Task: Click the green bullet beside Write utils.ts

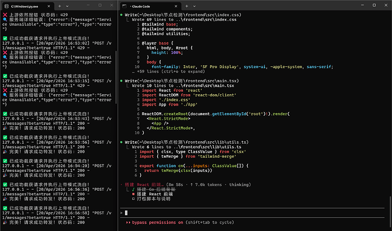Action: tap(121, 142)
